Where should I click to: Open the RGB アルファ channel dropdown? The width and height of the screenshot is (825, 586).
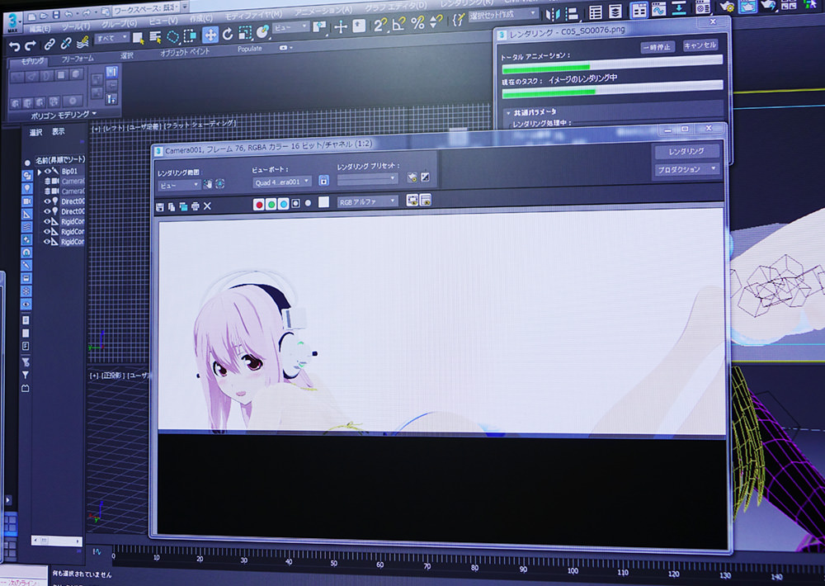(368, 201)
